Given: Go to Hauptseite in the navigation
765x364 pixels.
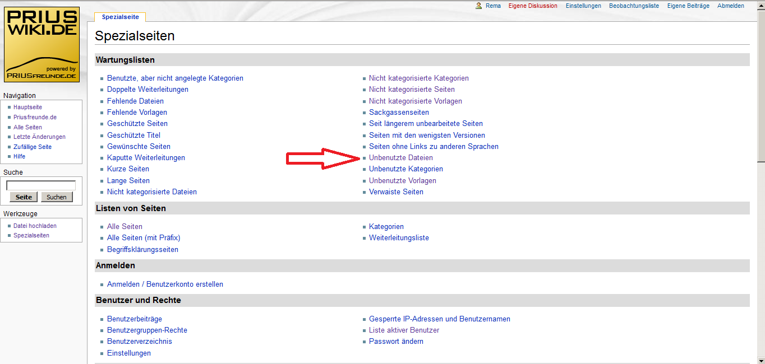Looking at the screenshot, I should point(27,107).
